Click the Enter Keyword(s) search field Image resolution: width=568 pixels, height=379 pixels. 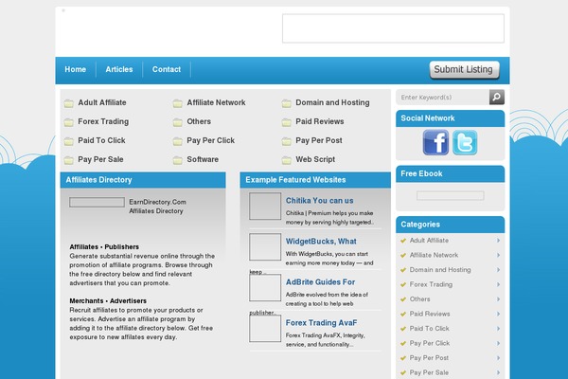pyautogui.click(x=443, y=98)
